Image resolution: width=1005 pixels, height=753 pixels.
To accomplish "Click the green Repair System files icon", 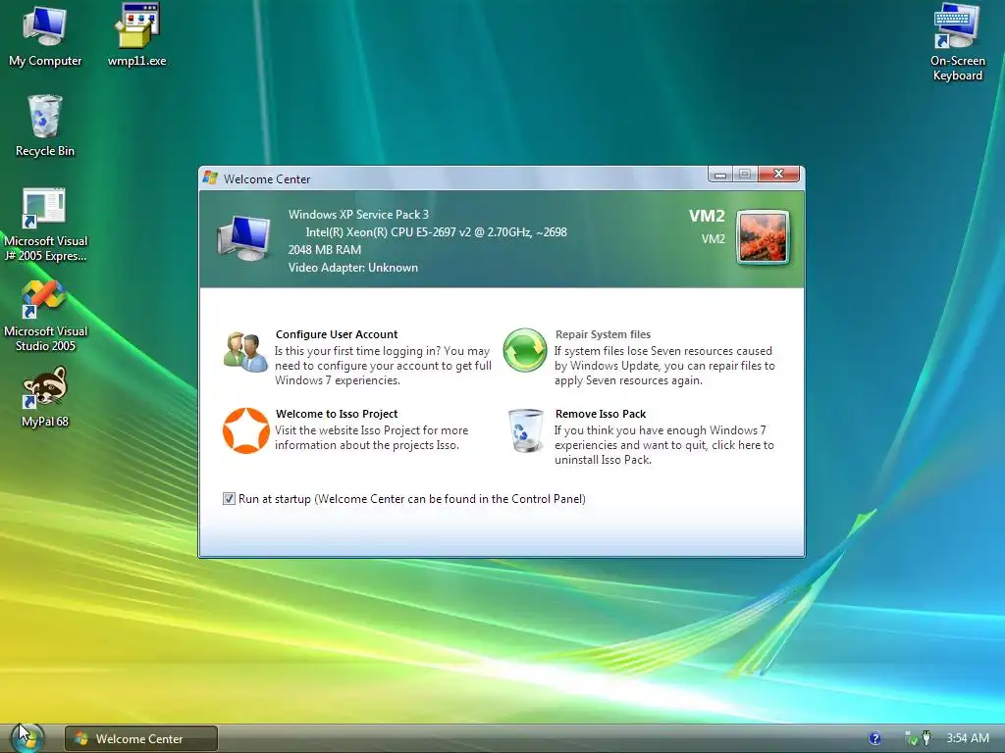I will (x=525, y=350).
